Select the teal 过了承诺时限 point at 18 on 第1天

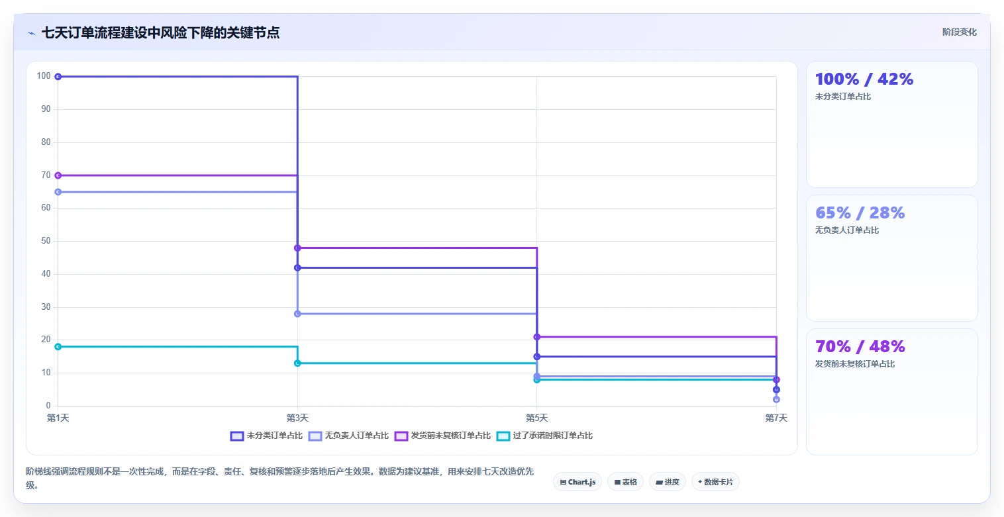pos(58,347)
